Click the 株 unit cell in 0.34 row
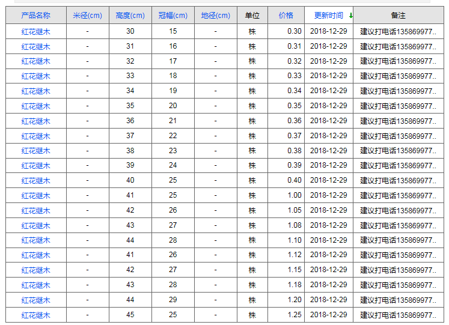The image size is (449, 325). (x=252, y=91)
